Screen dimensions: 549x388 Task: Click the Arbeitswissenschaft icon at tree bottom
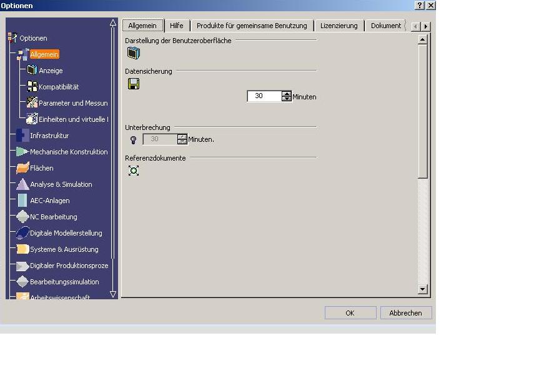22,296
